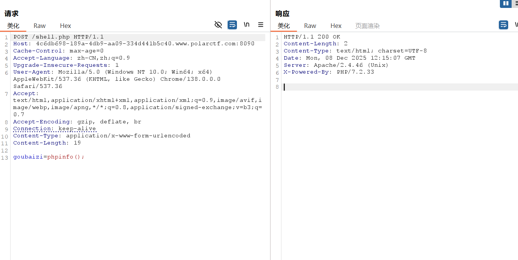Select side-by-side layout view icon

pos(506,3)
